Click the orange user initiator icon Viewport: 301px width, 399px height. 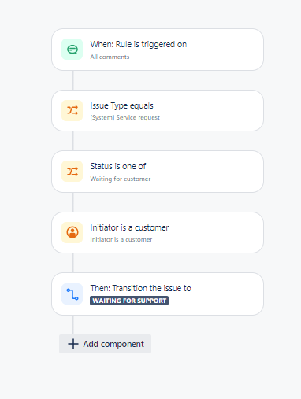[72, 232]
